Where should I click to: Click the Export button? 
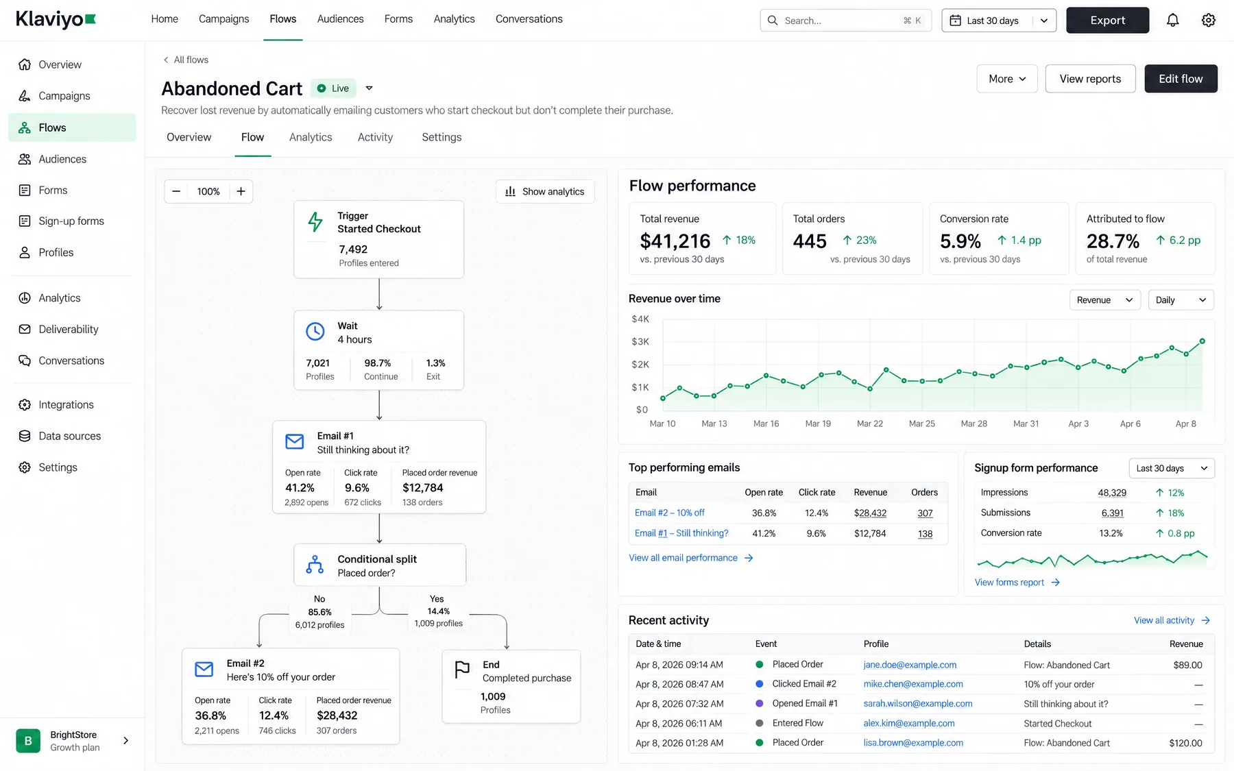[1108, 21]
